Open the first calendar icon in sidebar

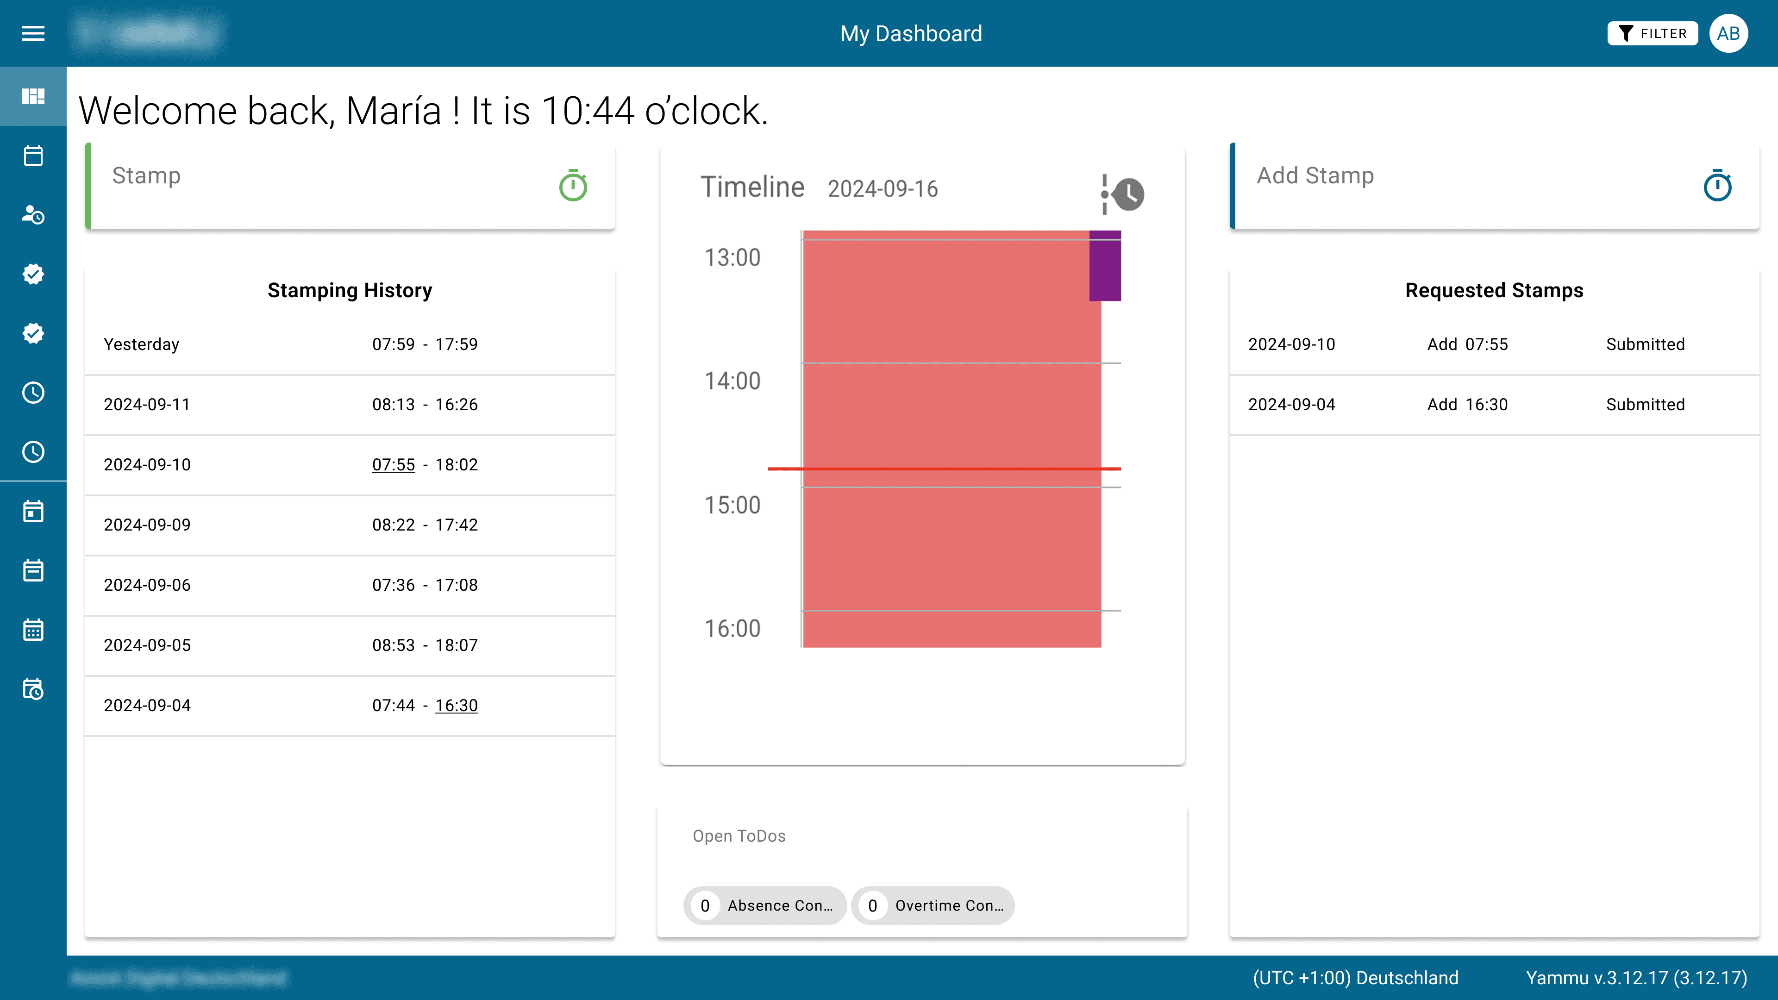coord(33,155)
